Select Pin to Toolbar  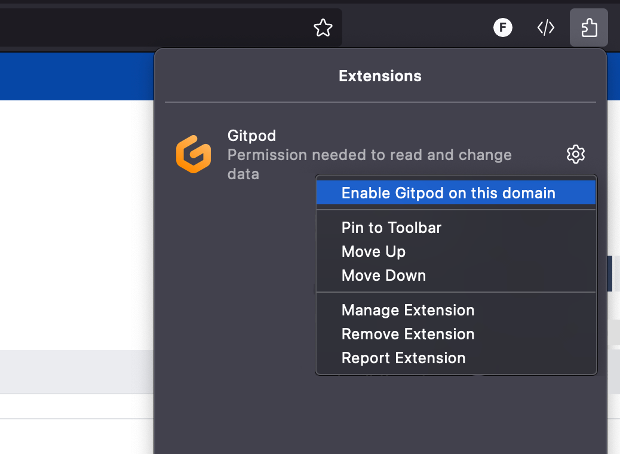tap(391, 228)
